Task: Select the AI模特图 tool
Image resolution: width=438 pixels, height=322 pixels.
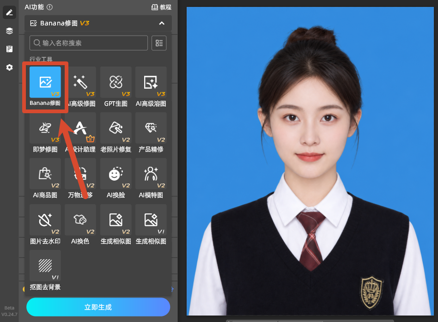Action: [151, 178]
